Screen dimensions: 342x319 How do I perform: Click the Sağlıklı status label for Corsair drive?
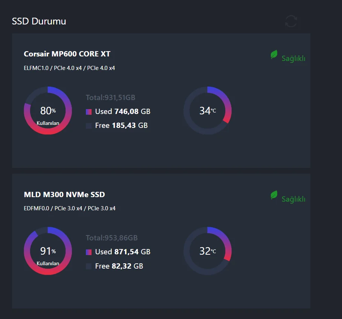293,58
